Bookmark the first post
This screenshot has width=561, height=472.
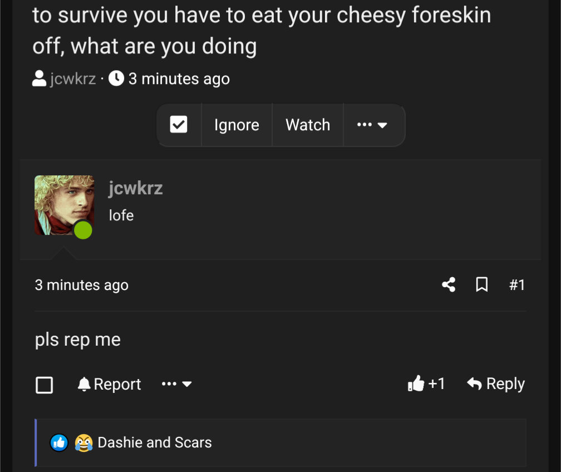pos(481,284)
